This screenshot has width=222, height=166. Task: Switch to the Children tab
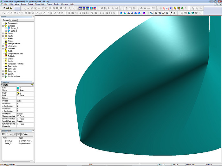(14, 20)
